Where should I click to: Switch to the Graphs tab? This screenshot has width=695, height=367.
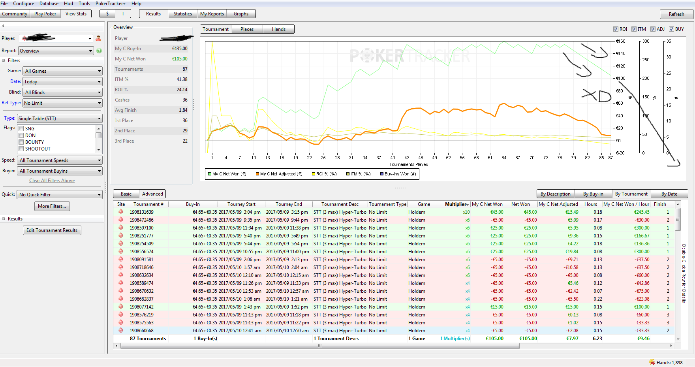241,14
